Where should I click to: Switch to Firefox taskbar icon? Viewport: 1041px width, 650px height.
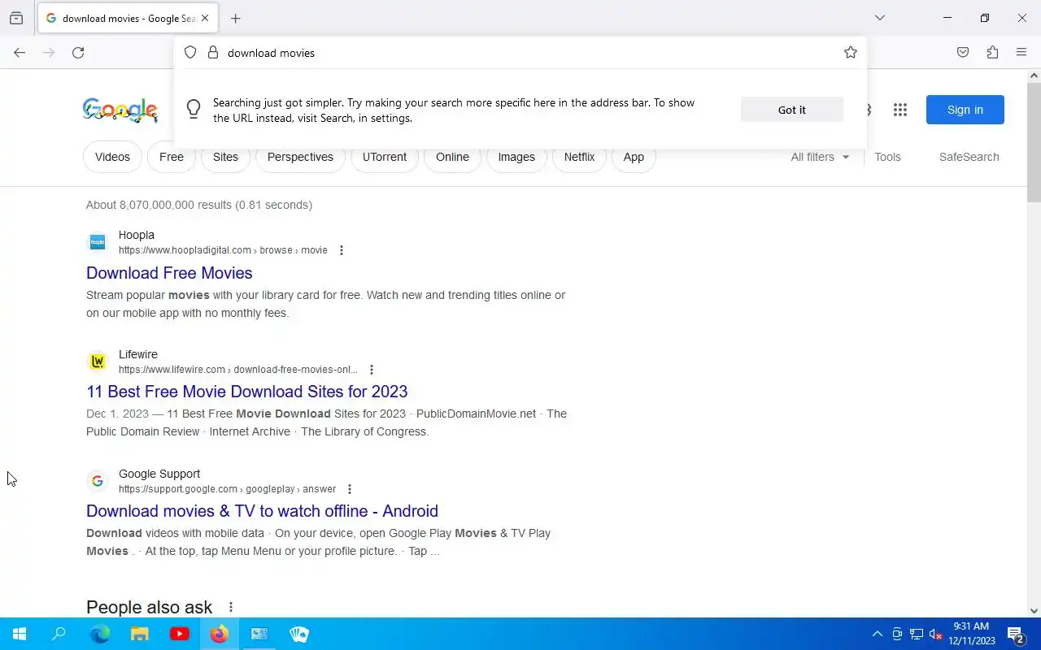[220, 634]
